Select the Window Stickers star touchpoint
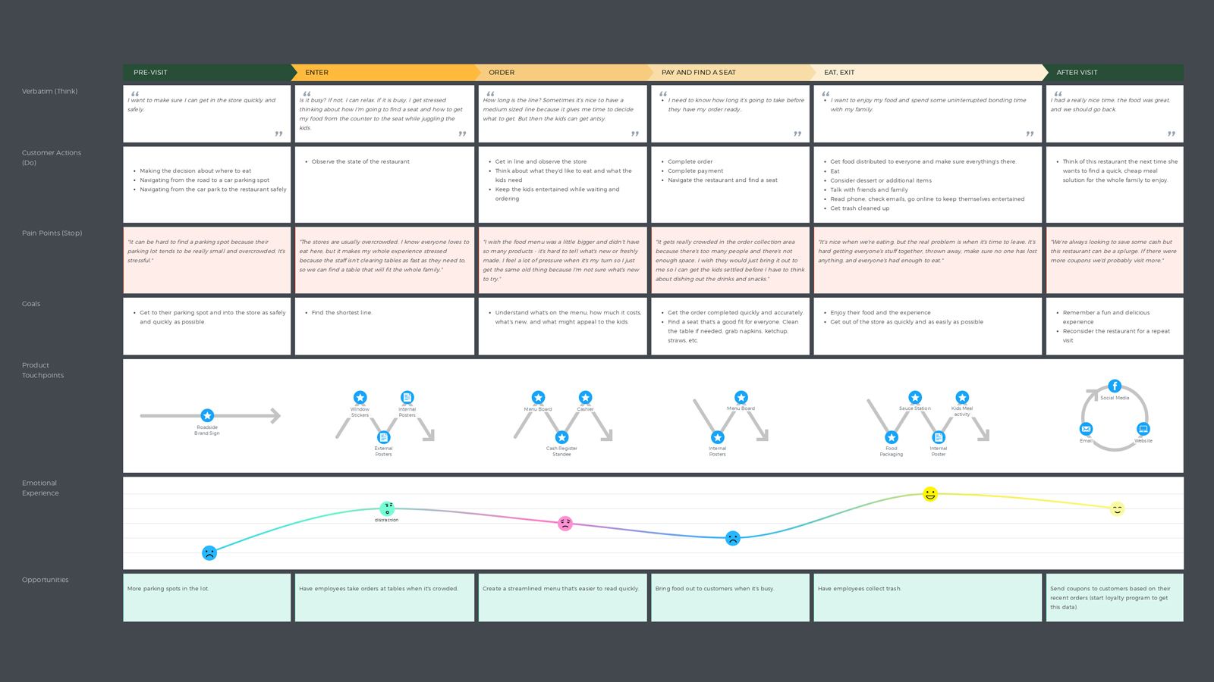This screenshot has height=682, width=1214. pyautogui.click(x=360, y=398)
